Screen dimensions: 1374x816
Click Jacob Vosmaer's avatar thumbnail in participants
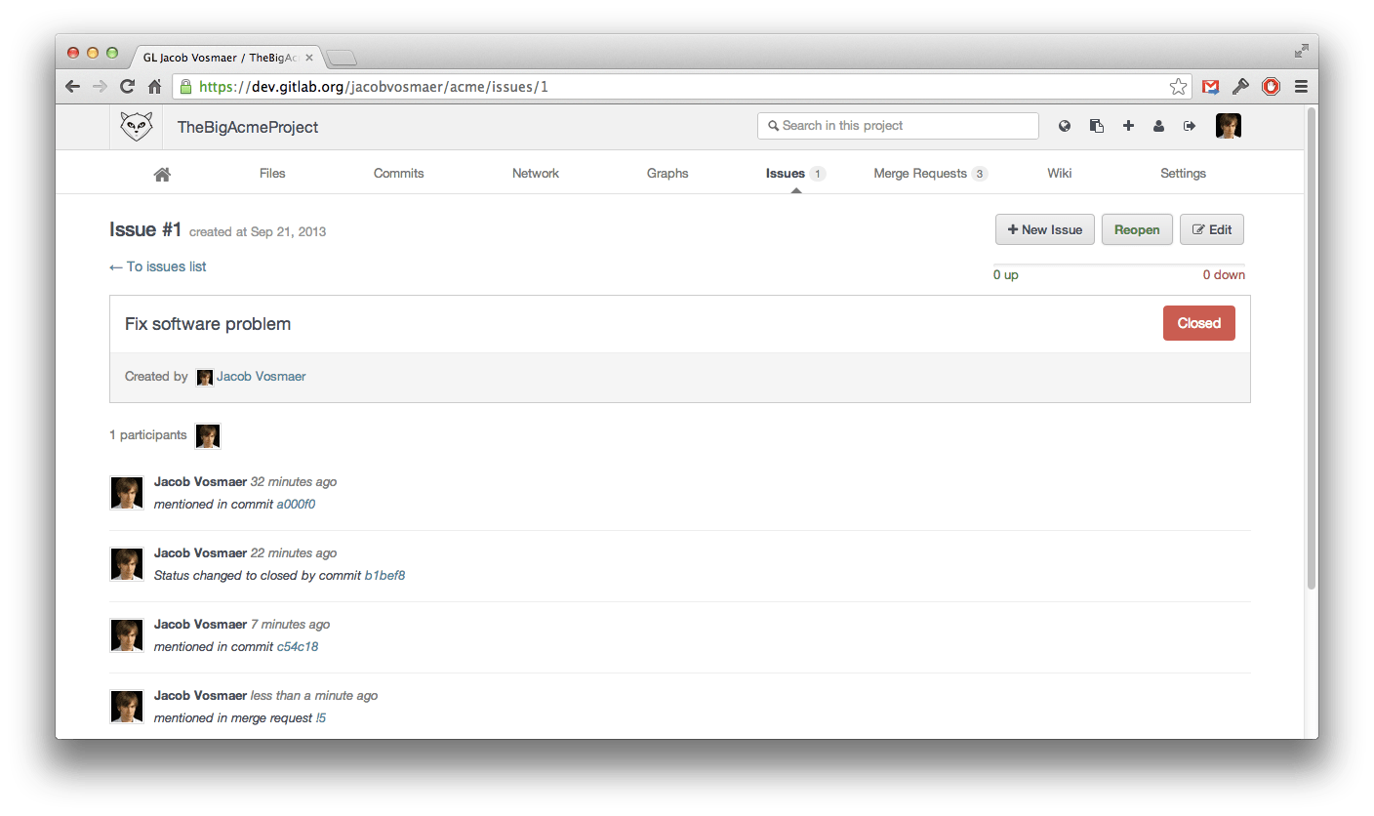[208, 435]
